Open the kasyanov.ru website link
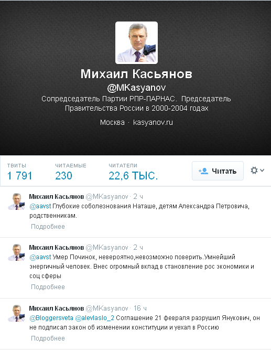271x350 pixels. pyautogui.click(x=153, y=122)
